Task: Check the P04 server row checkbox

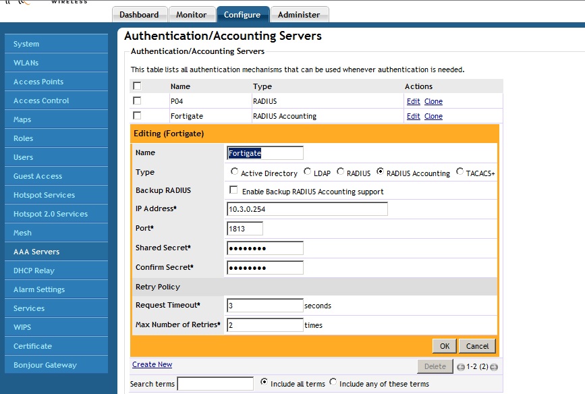Action: point(137,101)
